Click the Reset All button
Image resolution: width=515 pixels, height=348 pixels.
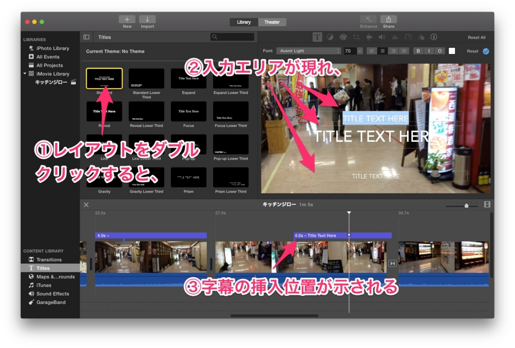click(476, 37)
